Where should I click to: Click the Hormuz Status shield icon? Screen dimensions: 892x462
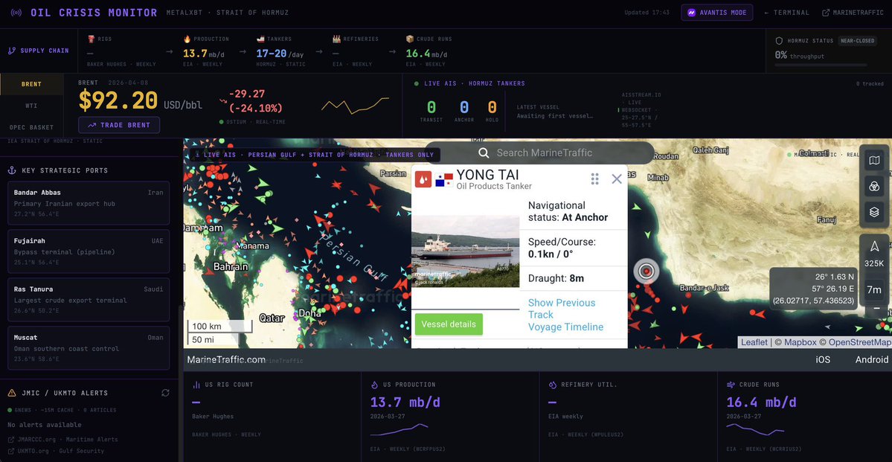780,41
